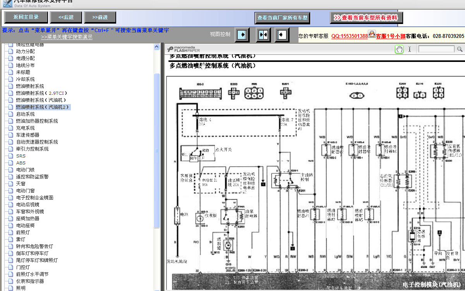The width and height of the screenshot is (465, 291).
Task: Click view control expand-right arrow icon
Action: tap(242, 35)
